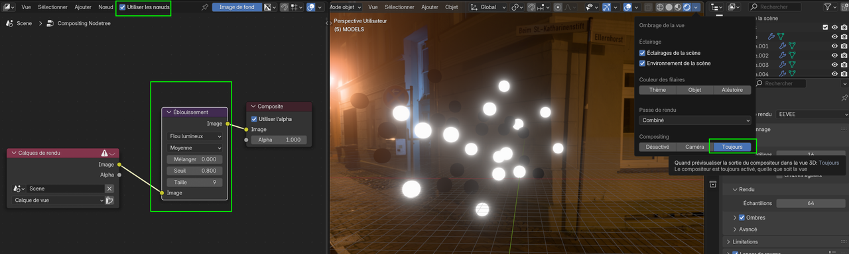Toggle the snap magnet in 3D viewport header
Screen dimensions: 849x254
(531, 7)
